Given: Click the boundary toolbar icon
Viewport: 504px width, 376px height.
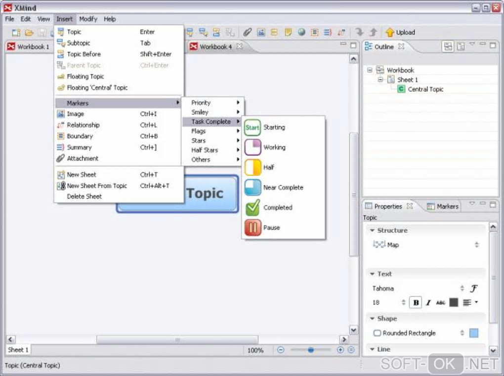Looking at the screenshot, I should [x=315, y=32].
